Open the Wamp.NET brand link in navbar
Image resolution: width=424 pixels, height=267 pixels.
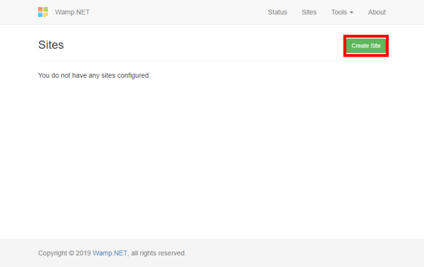coord(72,12)
